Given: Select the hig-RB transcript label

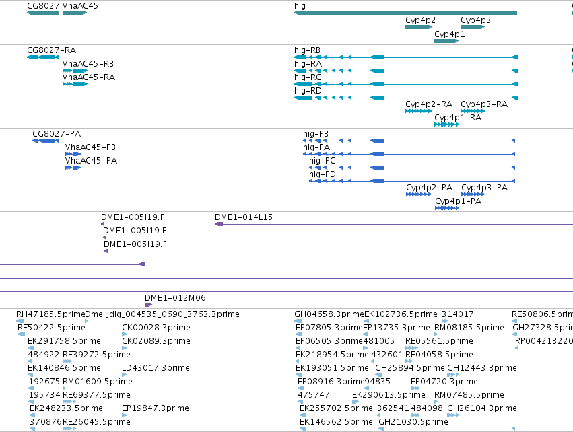Looking at the screenshot, I should (x=307, y=50).
